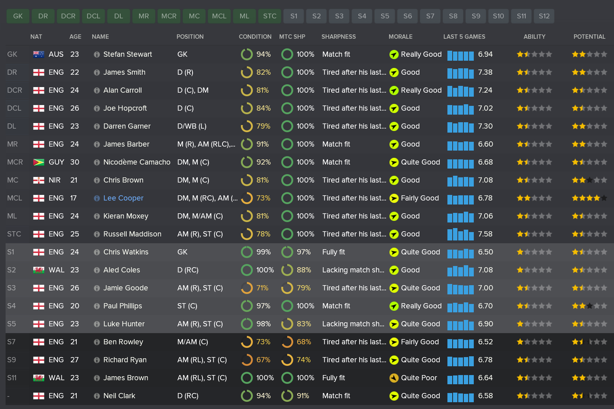
Task: Choose the S12 substitute slot button
Action: coord(544,16)
